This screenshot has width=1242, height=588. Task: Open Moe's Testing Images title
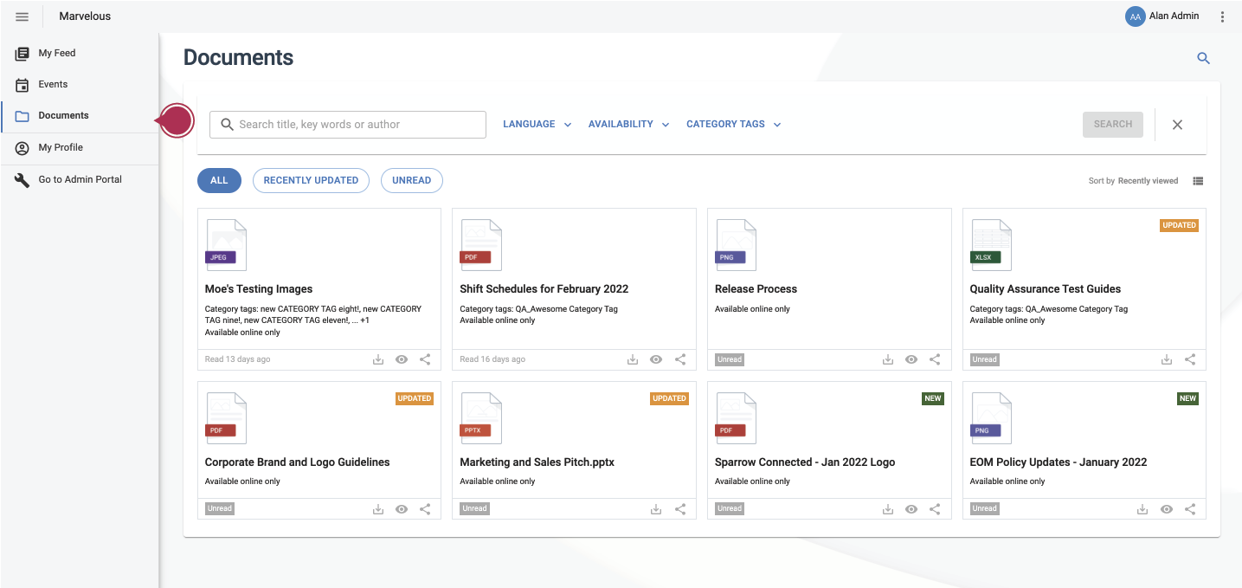259,289
